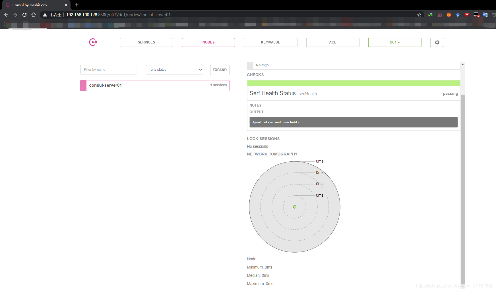Click the Median: 0ms value
This screenshot has height=291, width=496.
258,275
